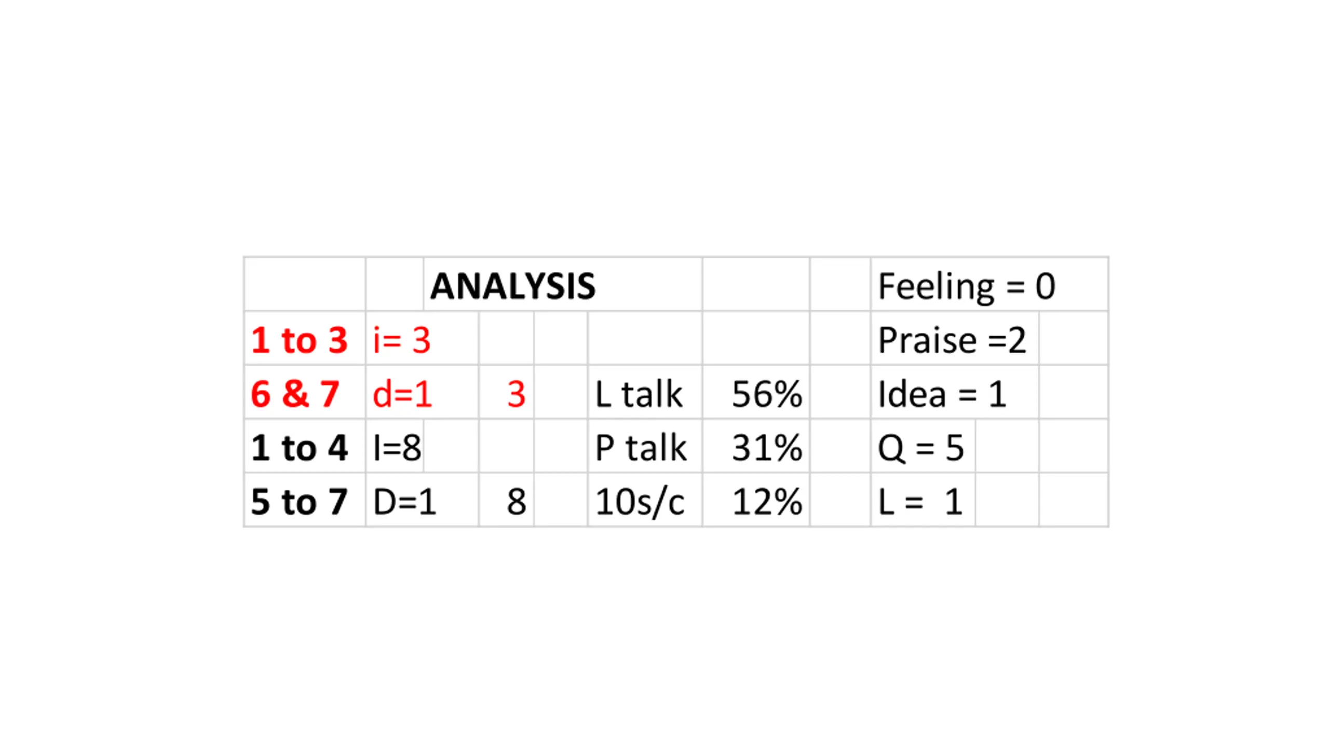Select the '10s/c' cell

645,501
